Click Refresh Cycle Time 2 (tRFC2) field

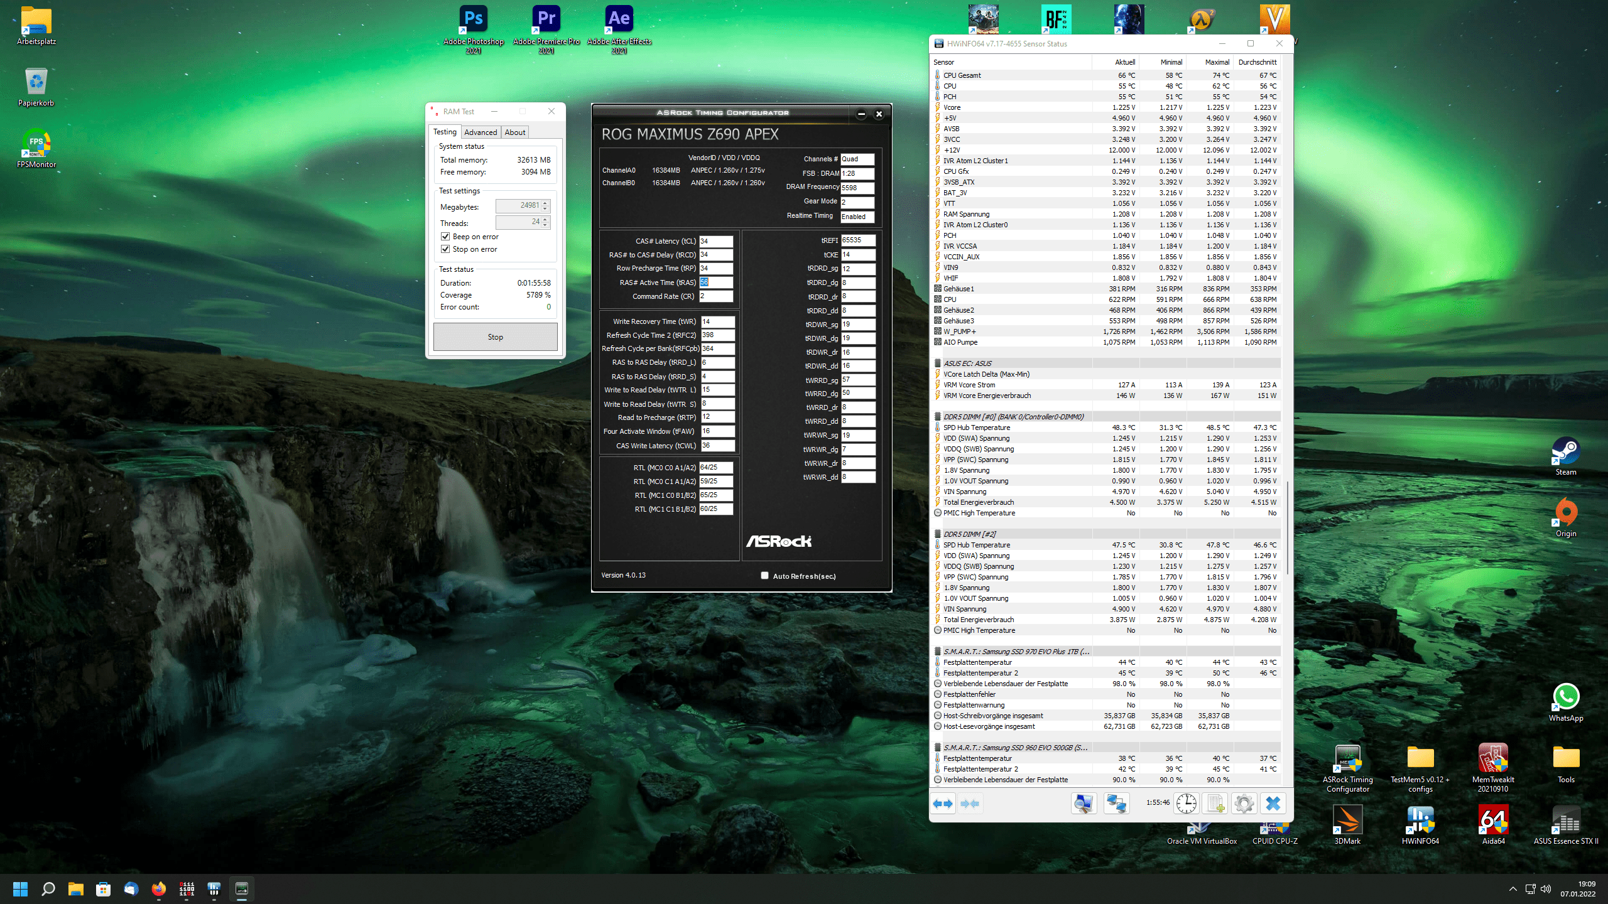[718, 335]
